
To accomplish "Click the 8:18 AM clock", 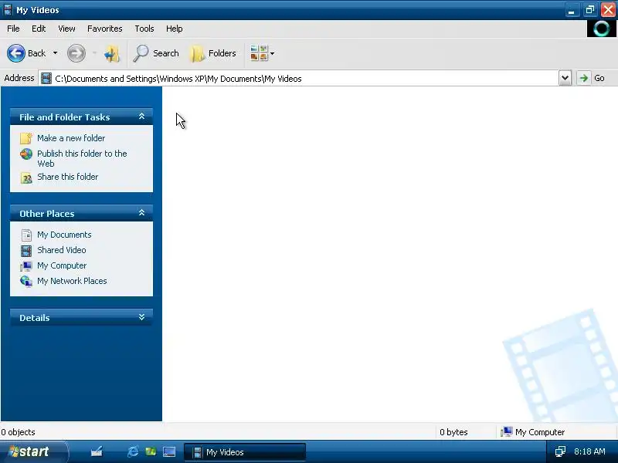I will [x=589, y=451].
